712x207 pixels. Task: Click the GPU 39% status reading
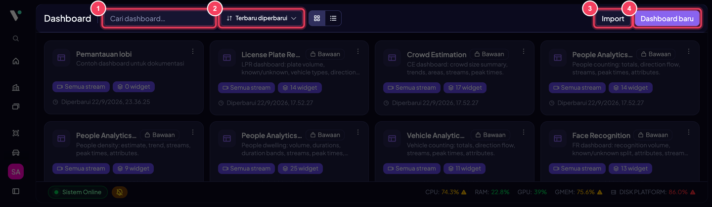click(x=532, y=192)
